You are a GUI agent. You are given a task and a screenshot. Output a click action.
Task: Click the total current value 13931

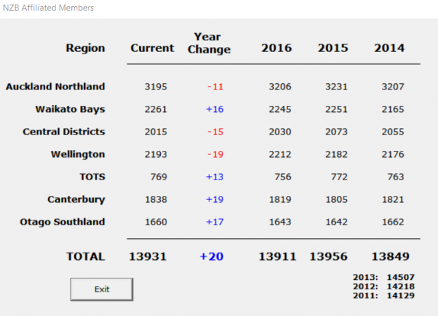click(x=148, y=257)
